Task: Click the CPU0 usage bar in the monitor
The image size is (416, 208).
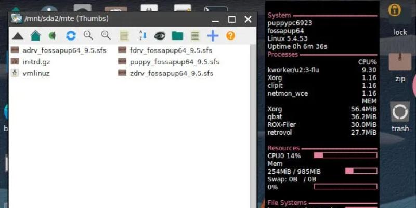Action: (x=345, y=155)
